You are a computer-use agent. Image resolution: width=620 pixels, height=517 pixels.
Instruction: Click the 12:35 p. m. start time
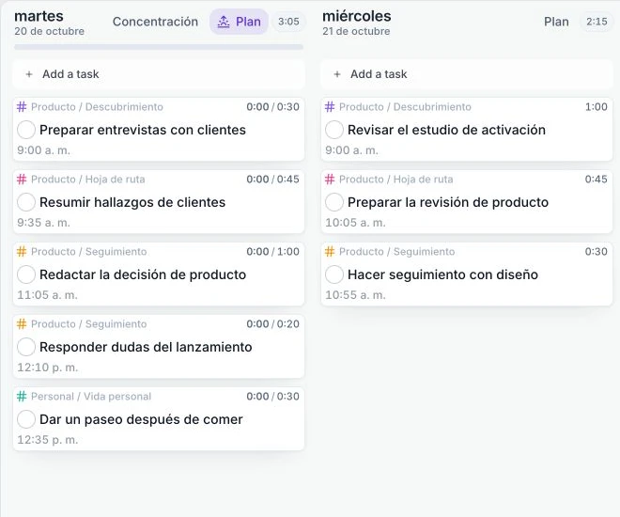(48, 440)
